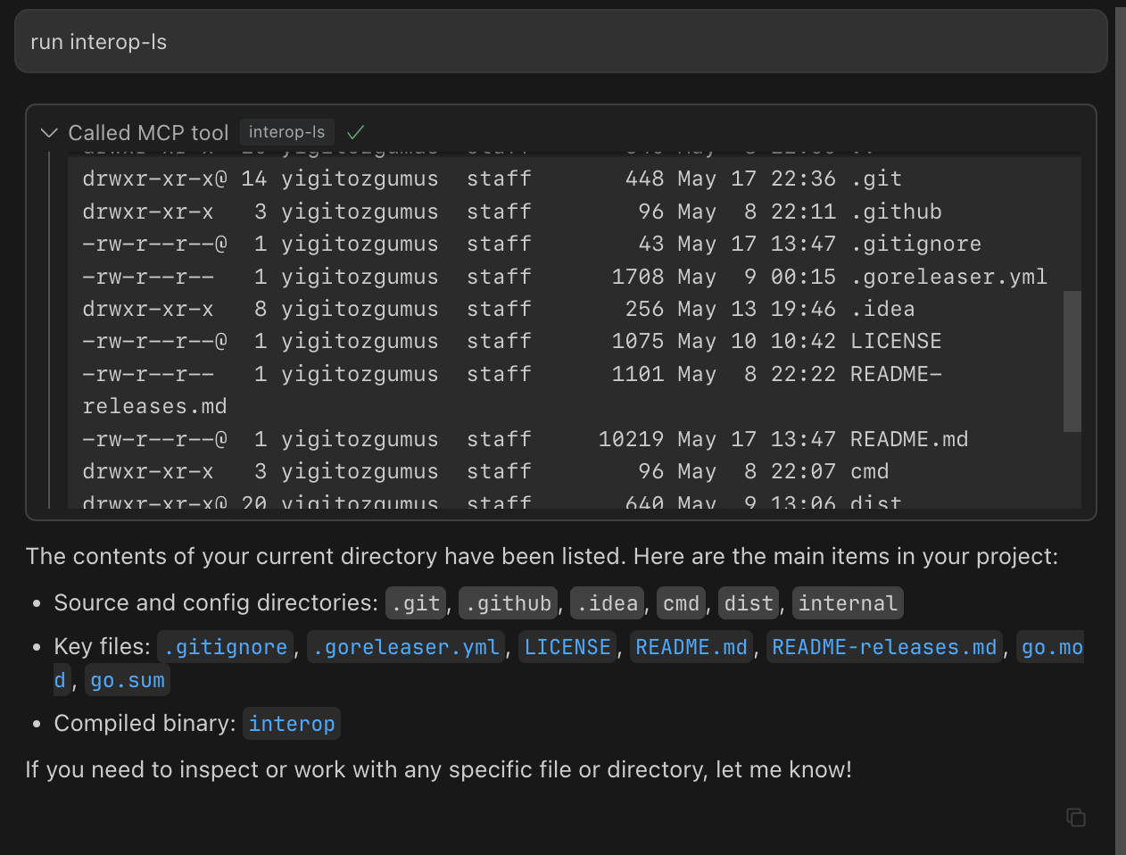Open the README.md link under Key files
This screenshot has width=1126, height=855.
pyautogui.click(x=691, y=647)
